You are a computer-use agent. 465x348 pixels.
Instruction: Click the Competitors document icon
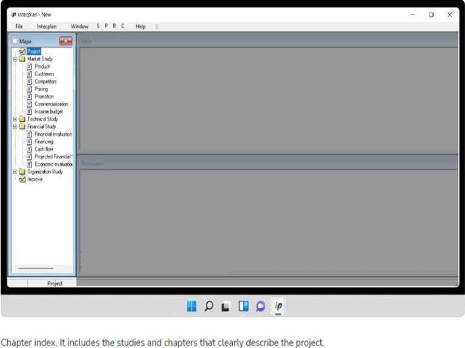[29, 82]
